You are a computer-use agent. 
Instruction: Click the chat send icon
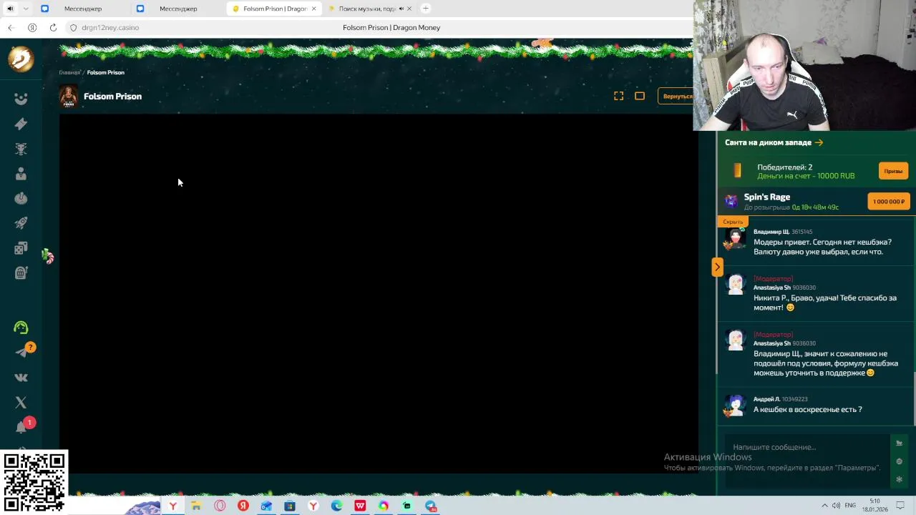900,443
